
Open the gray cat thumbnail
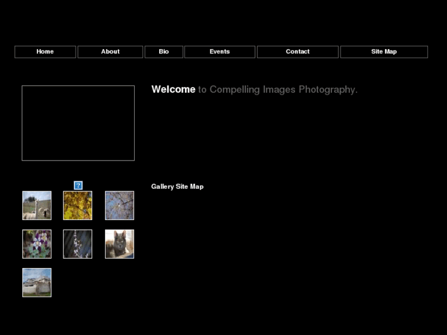119,244
